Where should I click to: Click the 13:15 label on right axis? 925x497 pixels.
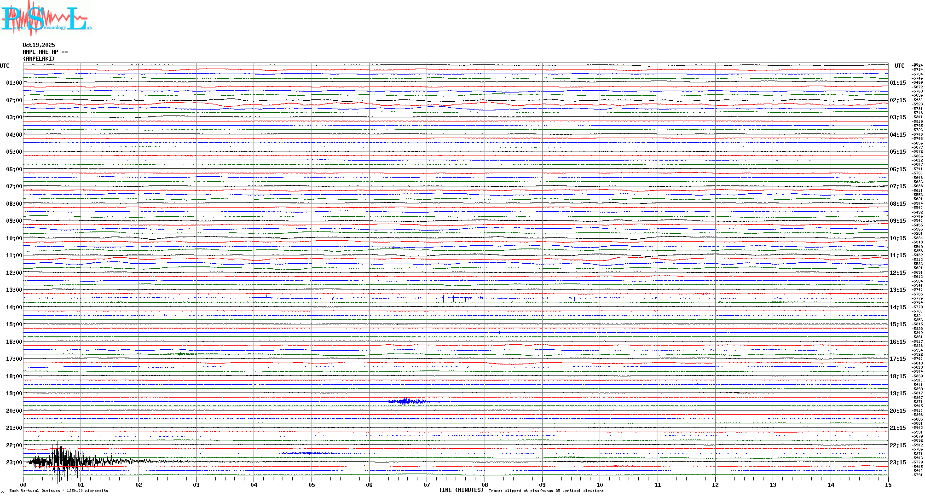click(x=897, y=290)
